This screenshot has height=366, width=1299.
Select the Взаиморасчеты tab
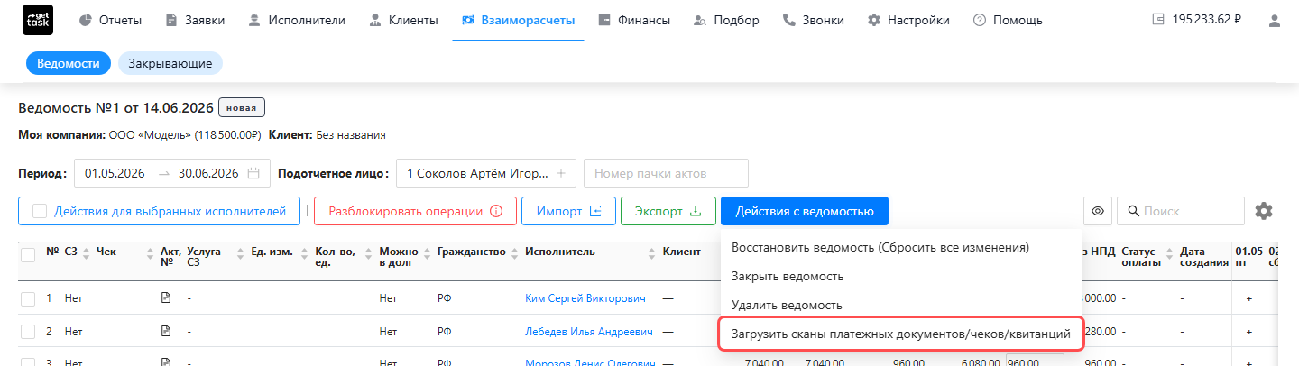coord(517,20)
